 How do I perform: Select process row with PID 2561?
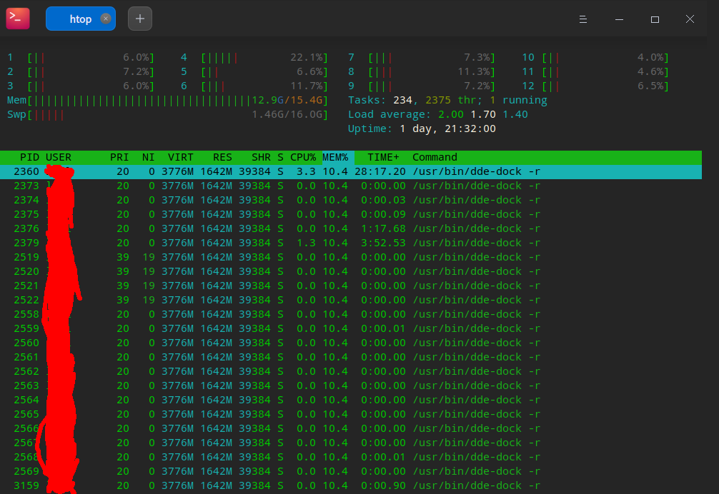(x=351, y=357)
